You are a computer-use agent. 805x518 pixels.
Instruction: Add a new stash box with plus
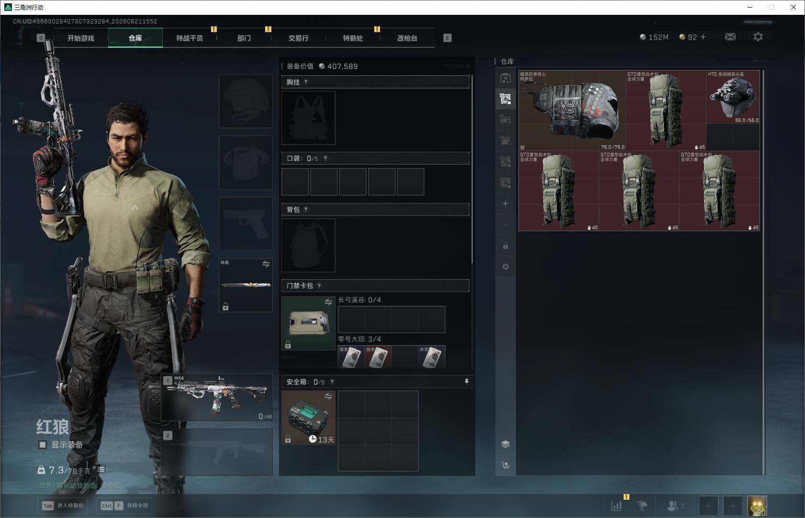coord(505,203)
